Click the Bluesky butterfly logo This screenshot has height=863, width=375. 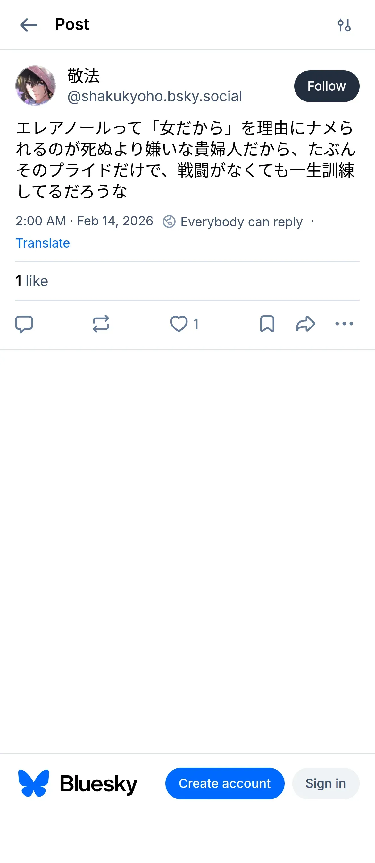[x=33, y=783]
